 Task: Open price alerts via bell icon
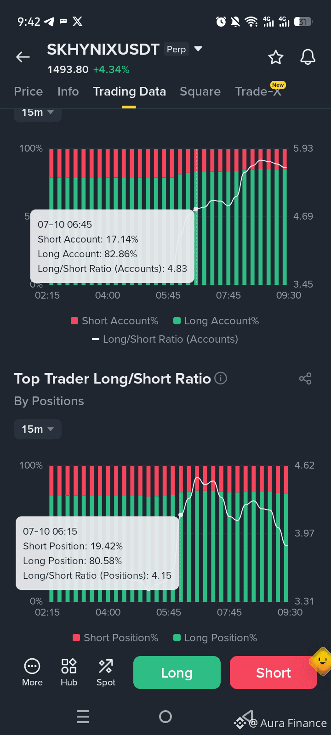[308, 57]
